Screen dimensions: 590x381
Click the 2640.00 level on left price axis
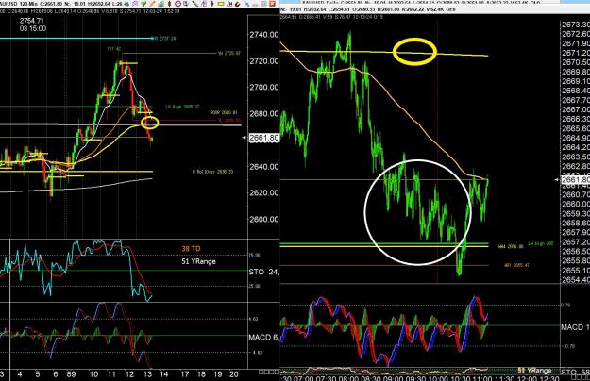(x=263, y=167)
